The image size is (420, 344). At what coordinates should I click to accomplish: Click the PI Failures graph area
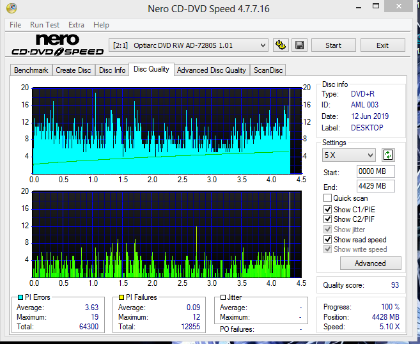click(167, 235)
